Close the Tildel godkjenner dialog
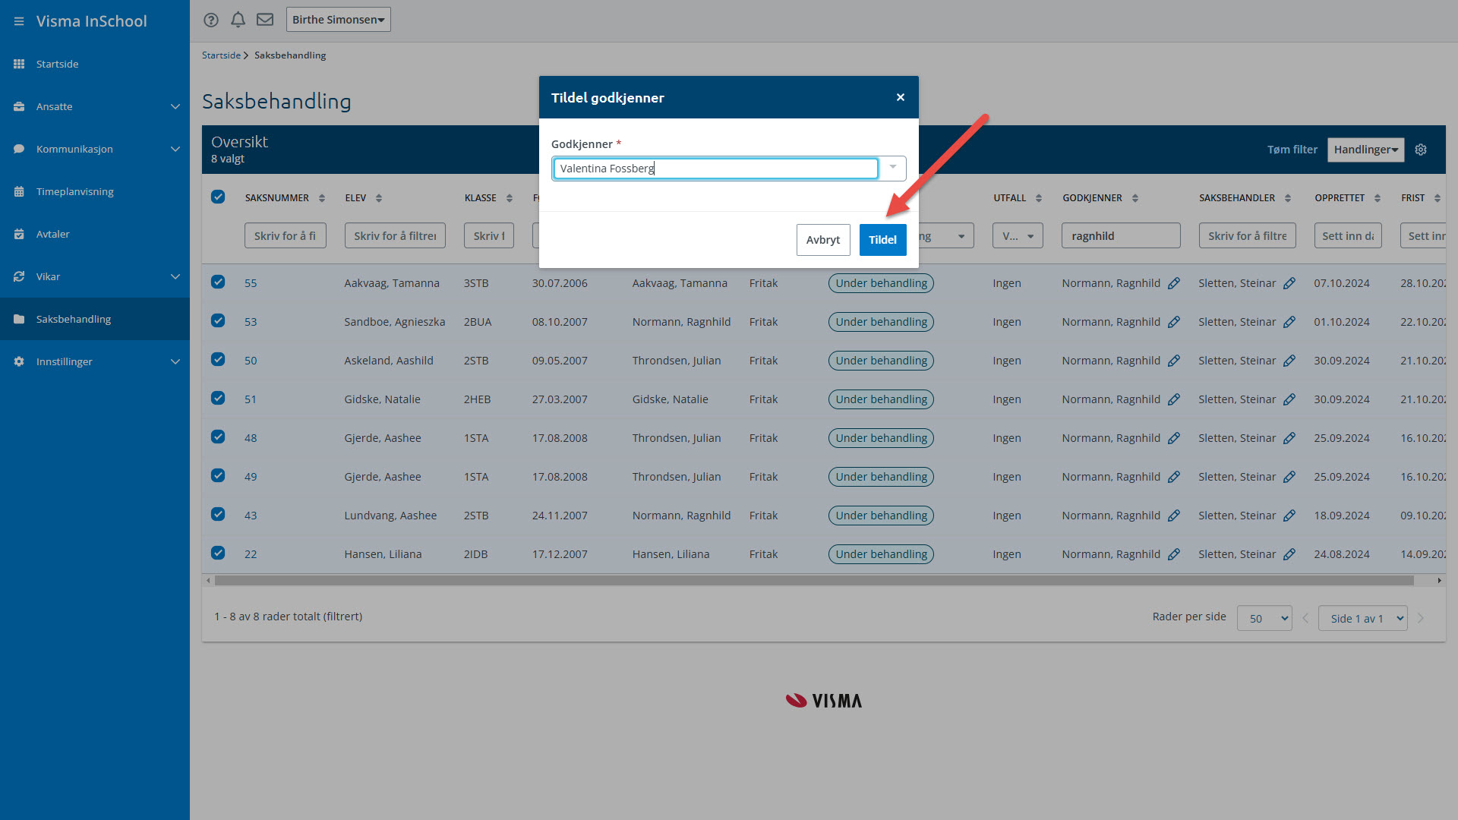The height and width of the screenshot is (820, 1458). pos(901,97)
